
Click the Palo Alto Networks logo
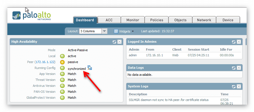(x=31, y=16)
